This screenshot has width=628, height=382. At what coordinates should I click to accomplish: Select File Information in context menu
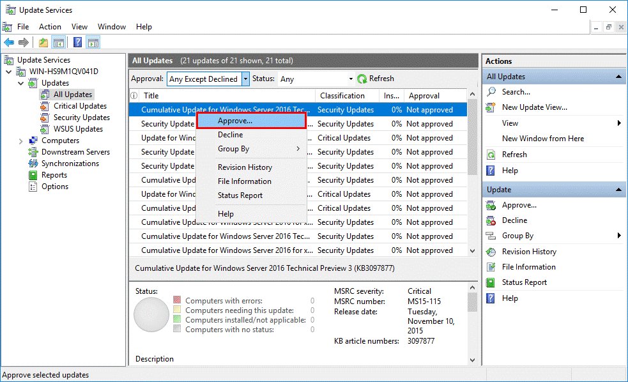coord(244,181)
